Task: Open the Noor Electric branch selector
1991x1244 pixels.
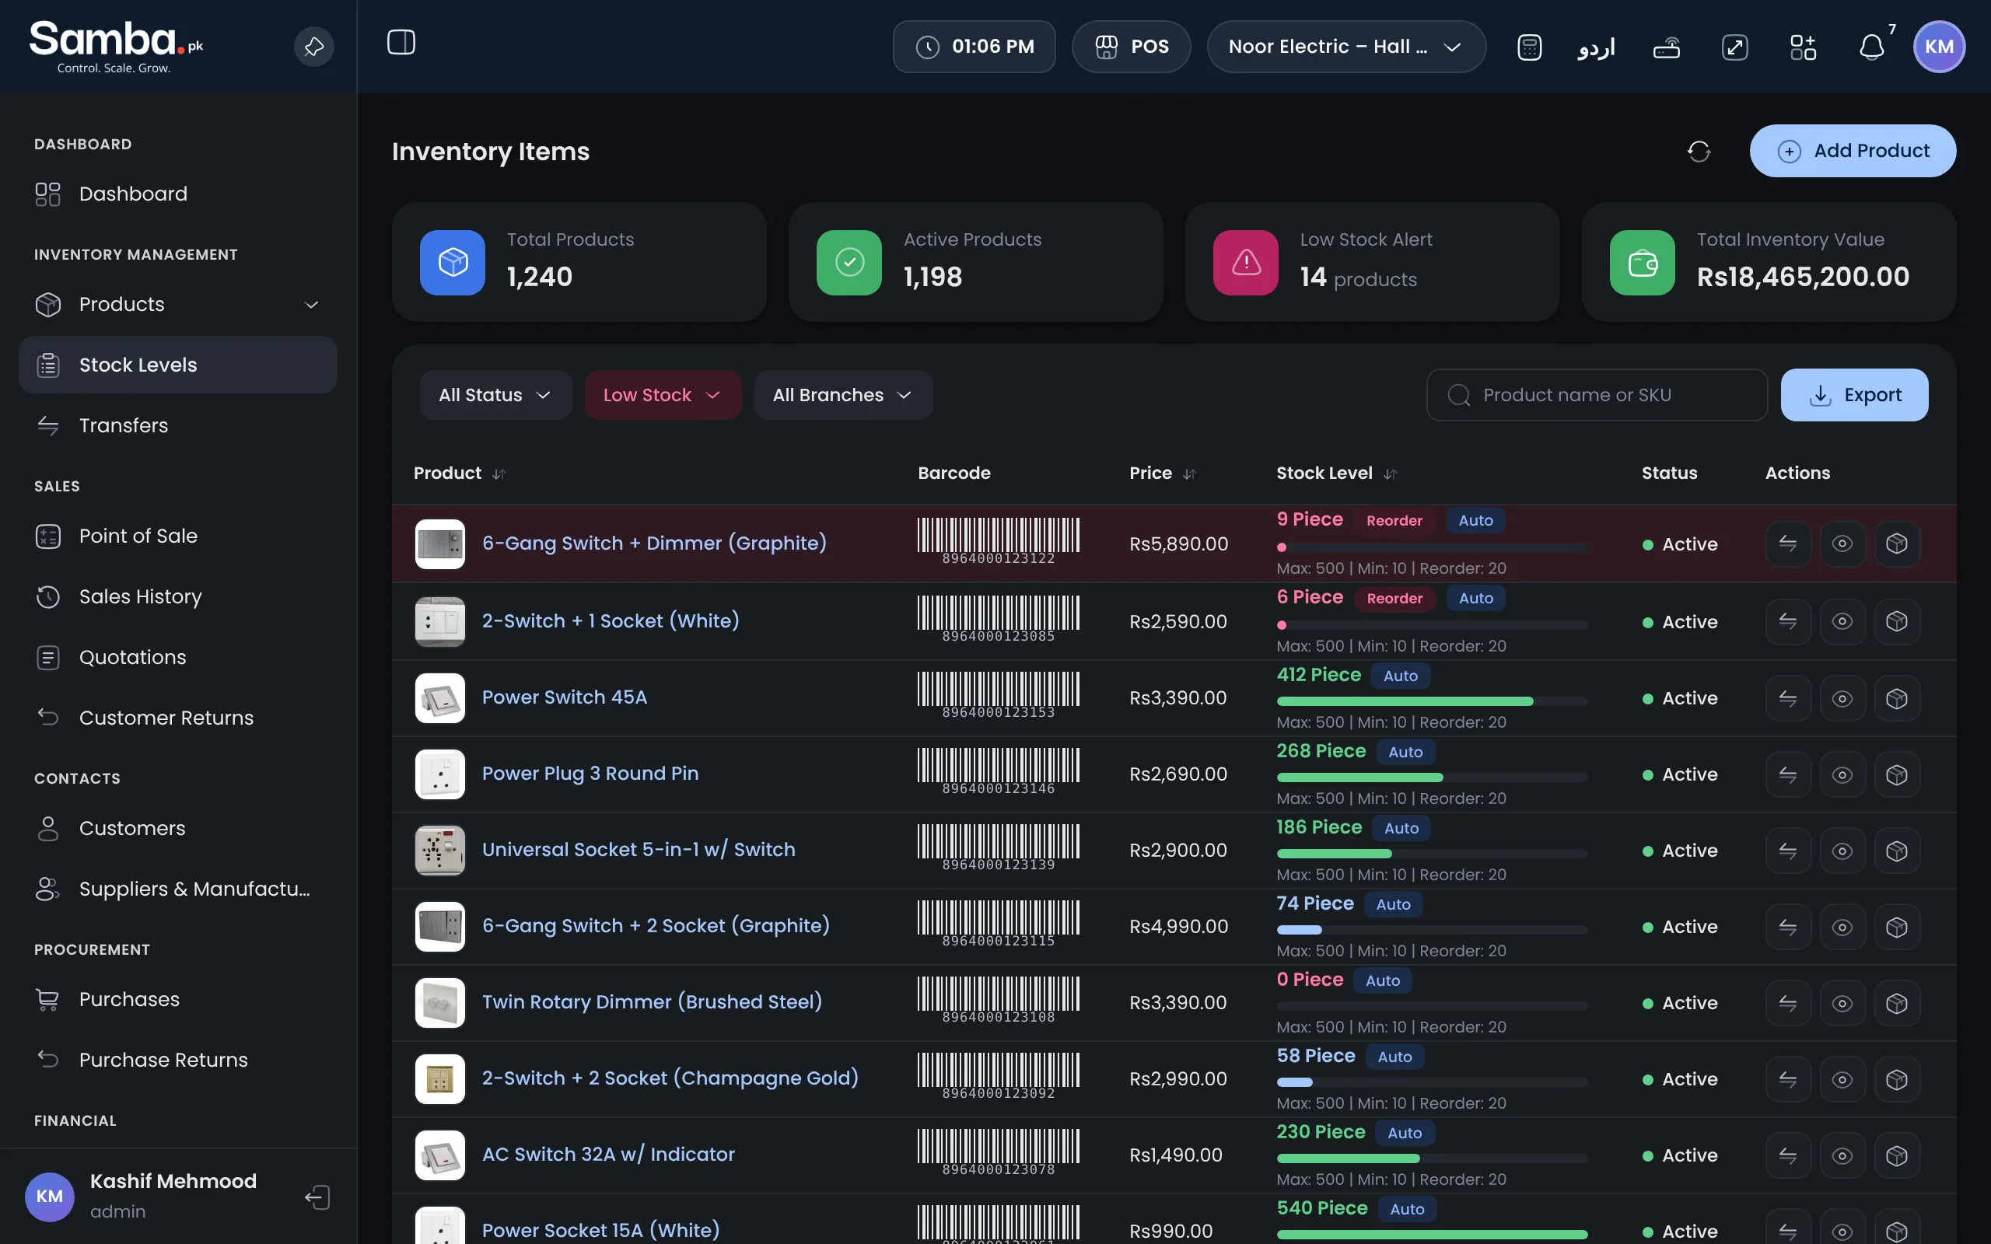Action: pyautogui.click(x=1345, y=47)
